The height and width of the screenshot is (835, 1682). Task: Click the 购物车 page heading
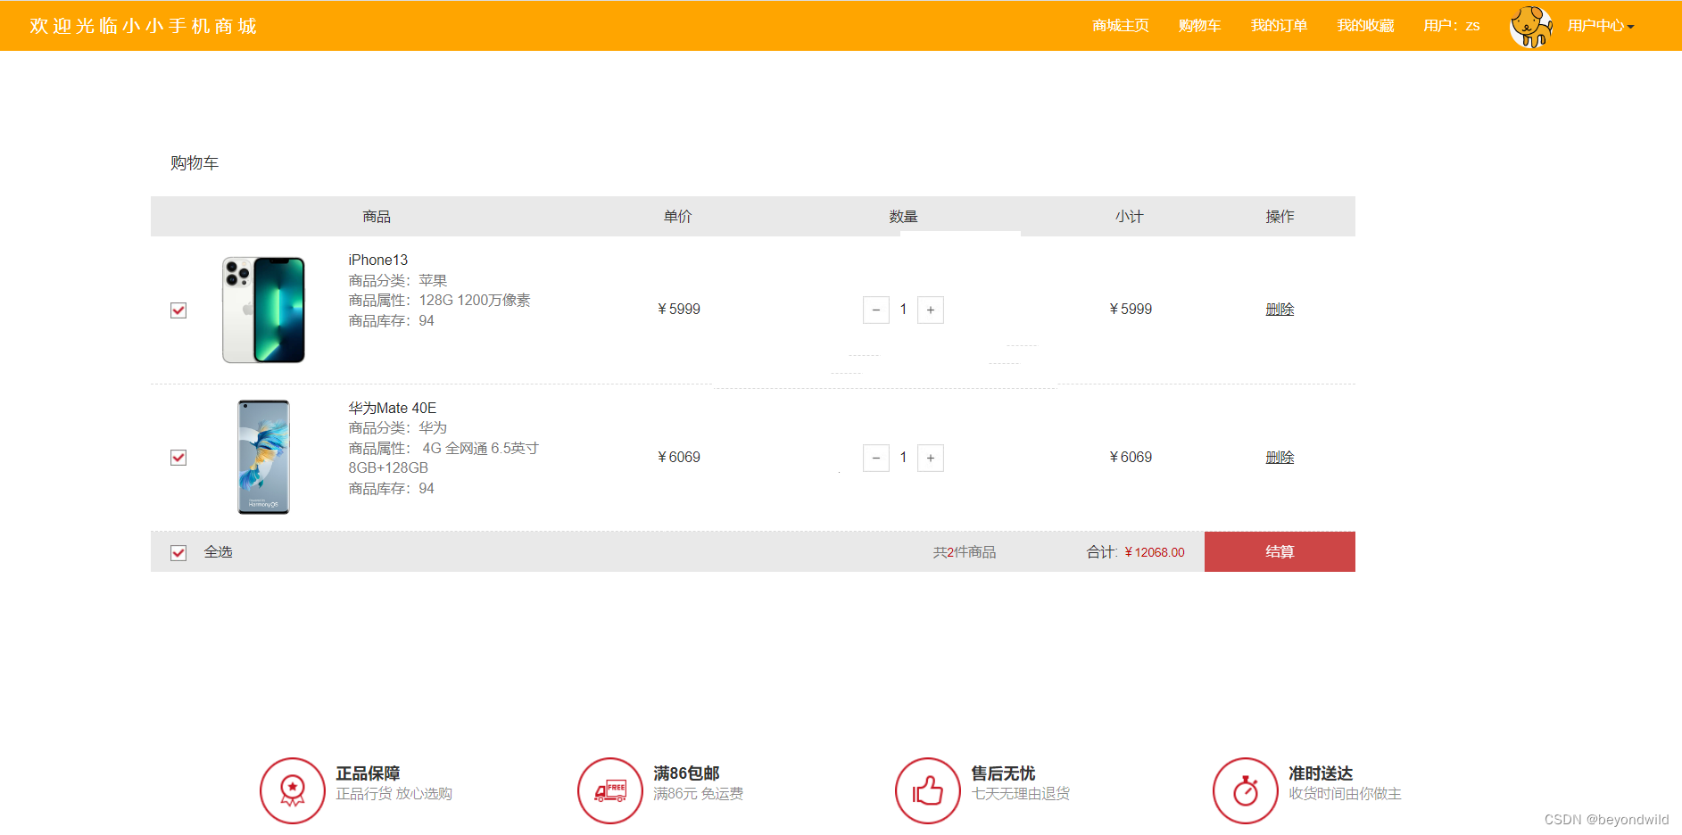195,163
